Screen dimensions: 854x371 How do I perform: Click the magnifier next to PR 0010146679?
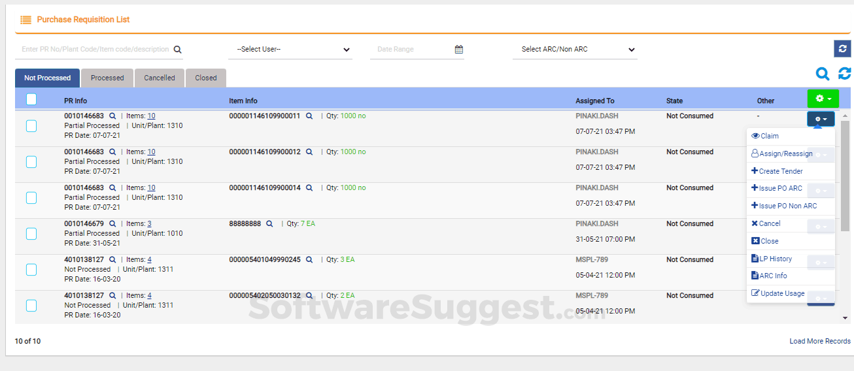tap(112, 224)
